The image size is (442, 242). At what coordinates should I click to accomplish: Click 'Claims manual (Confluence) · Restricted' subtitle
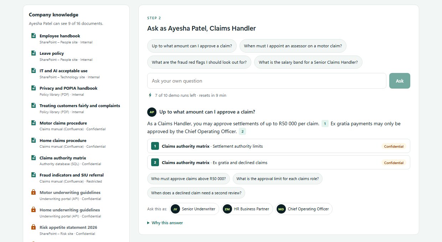coord(71,181)
